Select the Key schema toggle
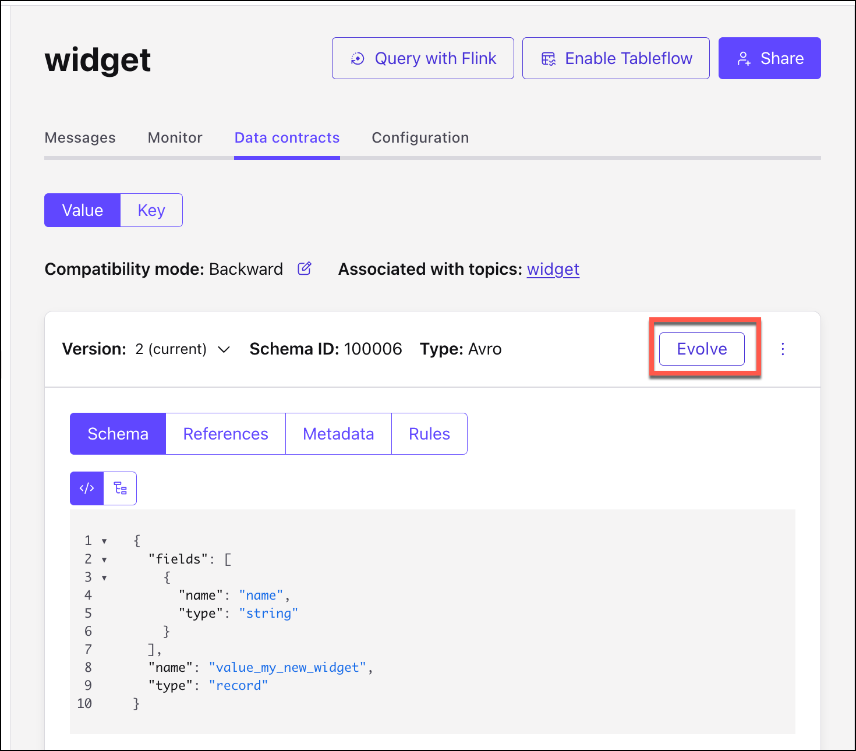The height and width of the screenshot is (751, 856). 151,210
